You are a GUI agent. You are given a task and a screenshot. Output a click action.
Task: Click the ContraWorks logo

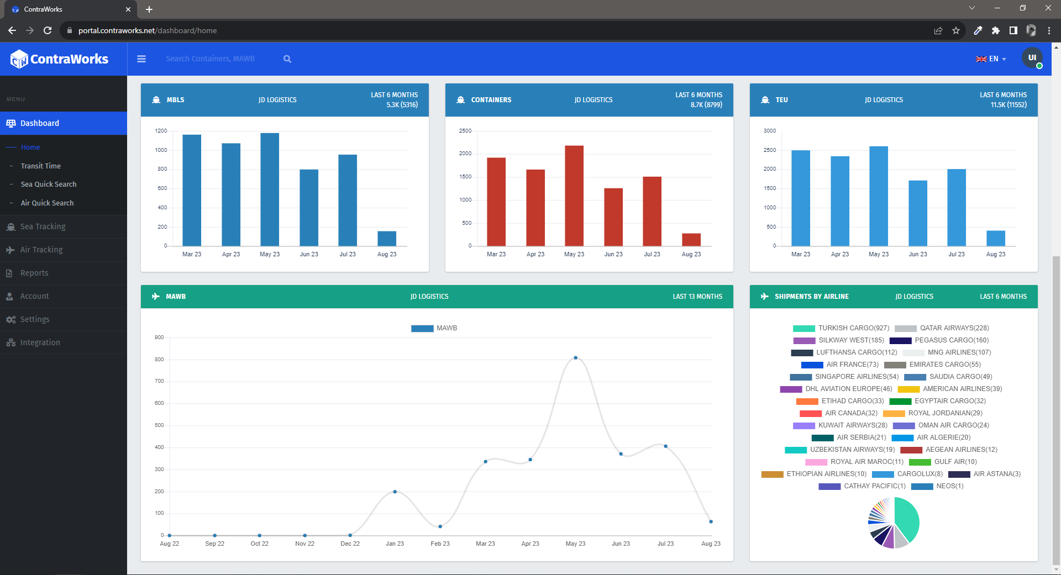pyautogui.click(x=60, y=59)
